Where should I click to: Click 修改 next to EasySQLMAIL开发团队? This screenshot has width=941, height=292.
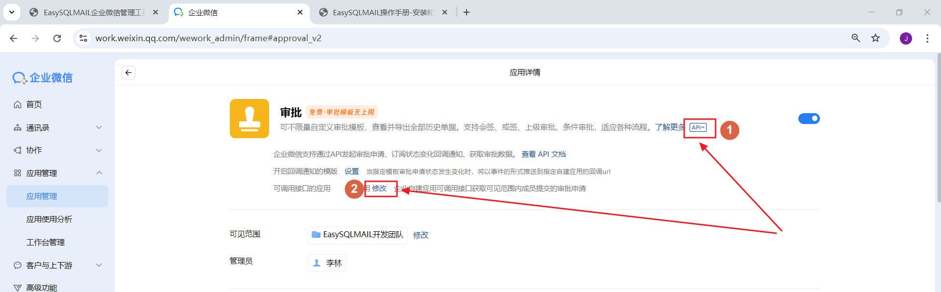(x=421, y=235)
